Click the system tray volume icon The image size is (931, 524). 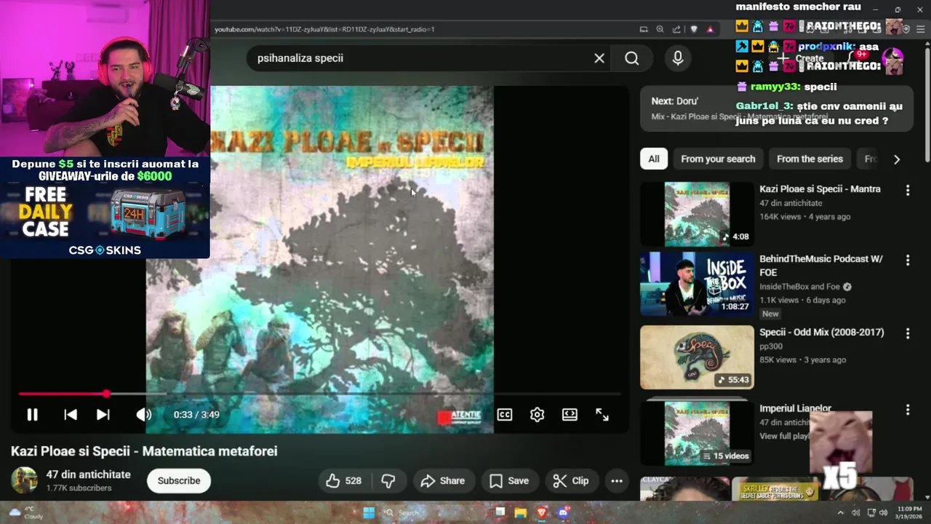(x=884, y=513)
